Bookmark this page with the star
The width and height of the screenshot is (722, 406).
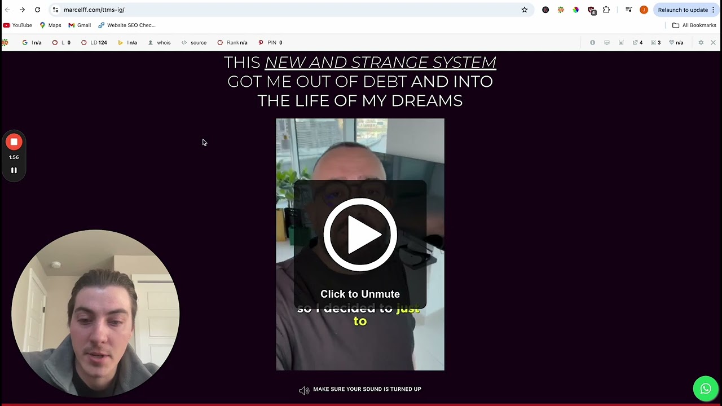pos(525,10)
